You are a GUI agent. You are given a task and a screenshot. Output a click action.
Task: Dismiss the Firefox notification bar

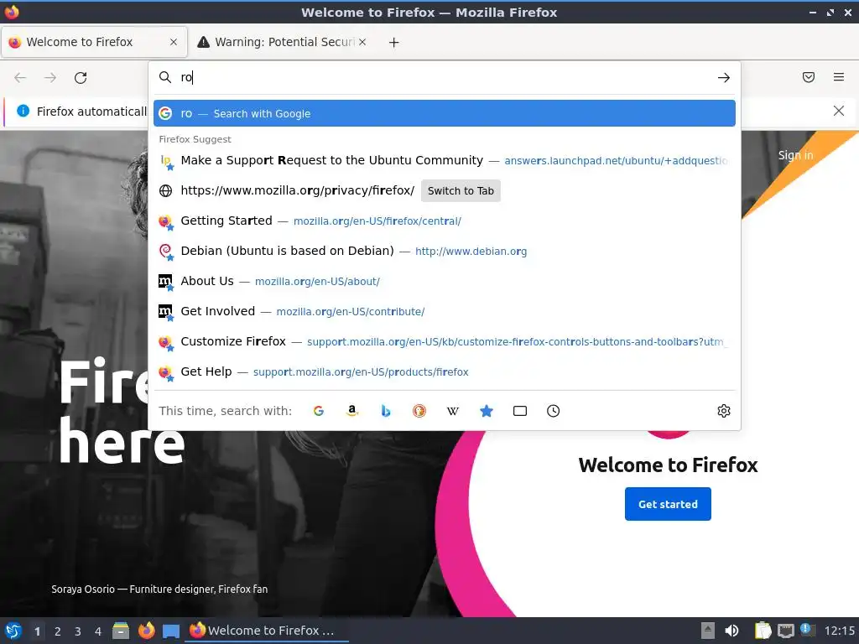click(838, 112)
